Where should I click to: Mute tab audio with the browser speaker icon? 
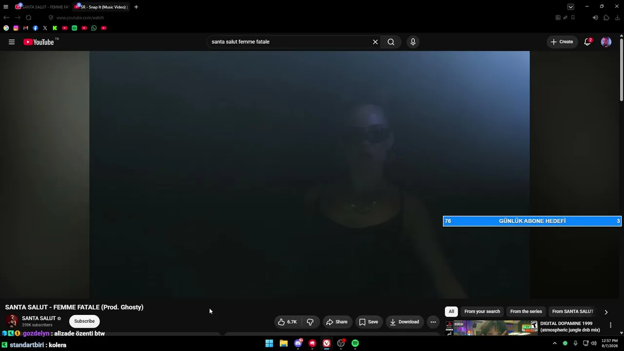595,18
